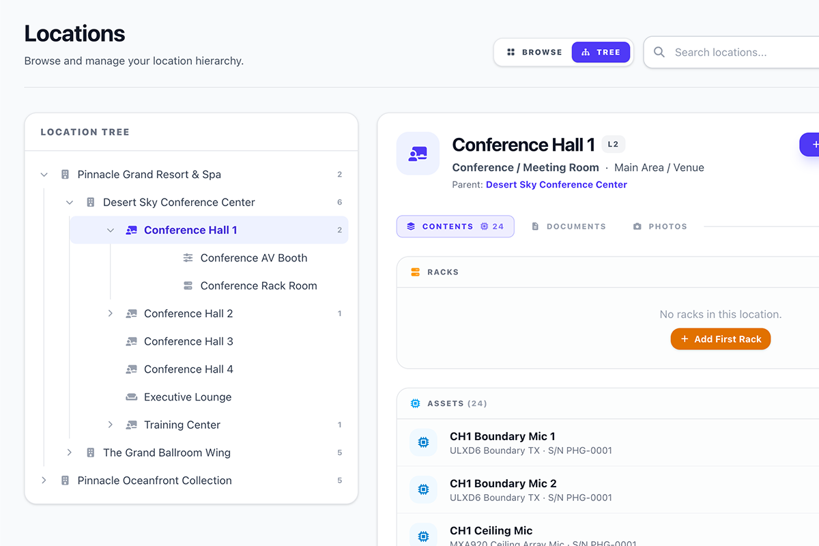Open the Photos tab
The width and height of the screenshot is (819, 546).
(x=659, y=227)
